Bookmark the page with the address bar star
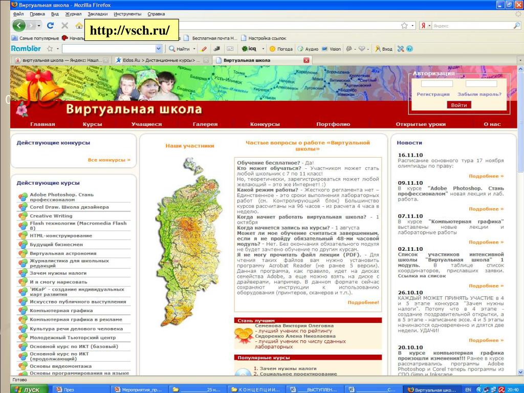Viewport: 524px width, 393px height. click(x=404, y=26)
